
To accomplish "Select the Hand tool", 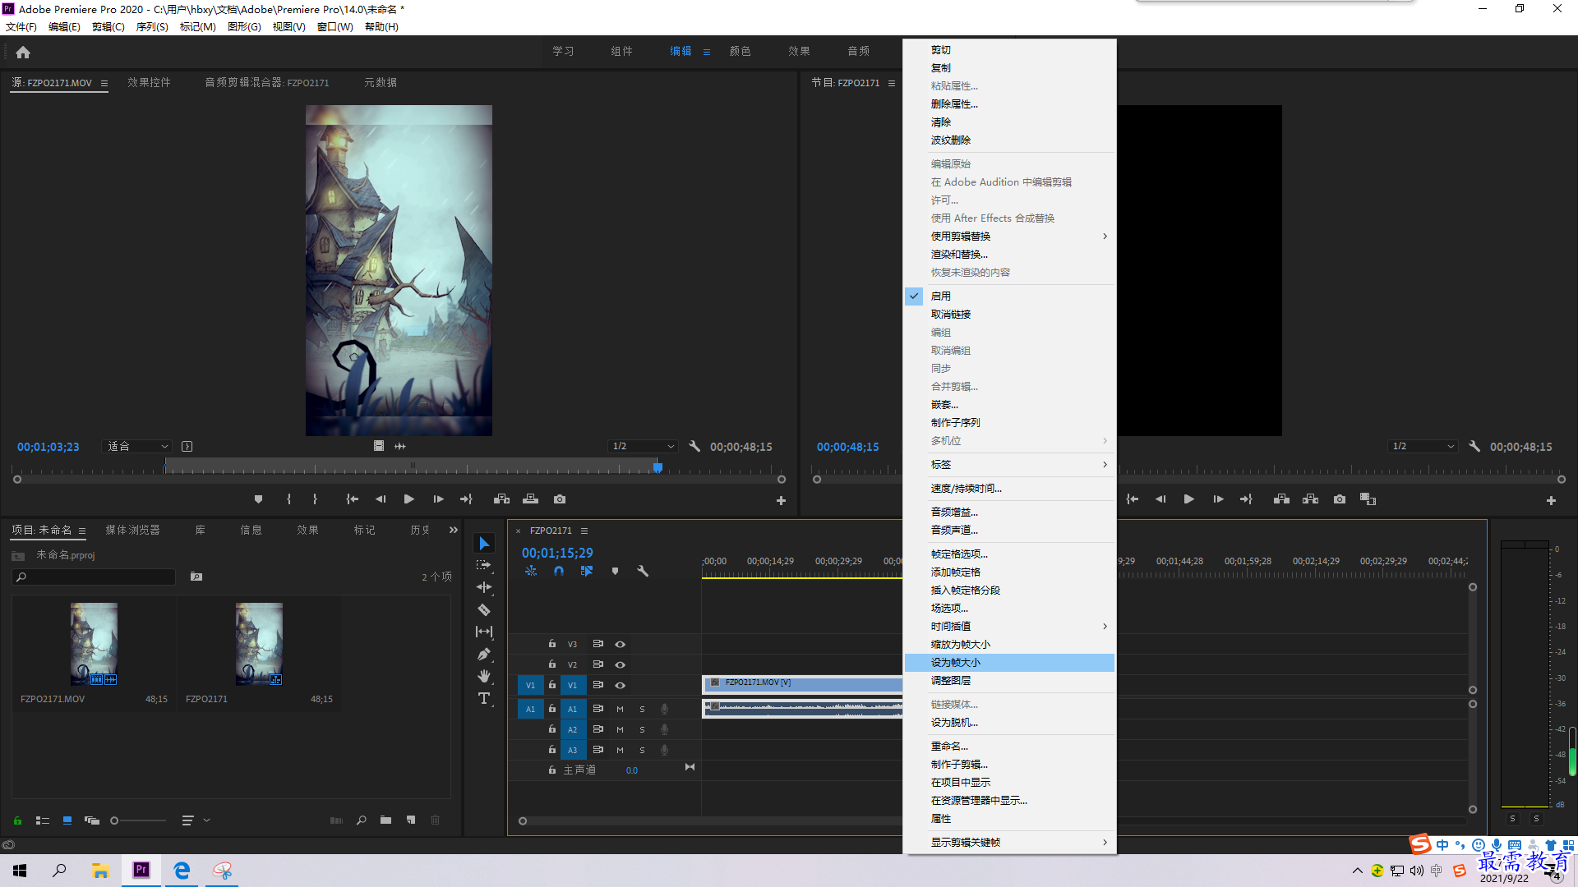I will point(484,676).
